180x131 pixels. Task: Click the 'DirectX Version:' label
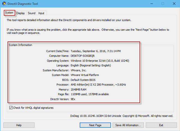pos(60,99)
